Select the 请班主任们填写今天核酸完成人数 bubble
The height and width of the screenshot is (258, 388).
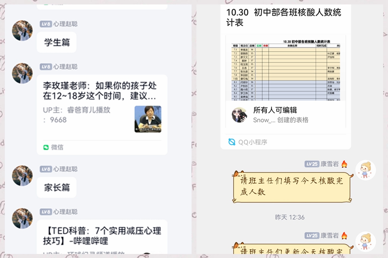(292, 187)
